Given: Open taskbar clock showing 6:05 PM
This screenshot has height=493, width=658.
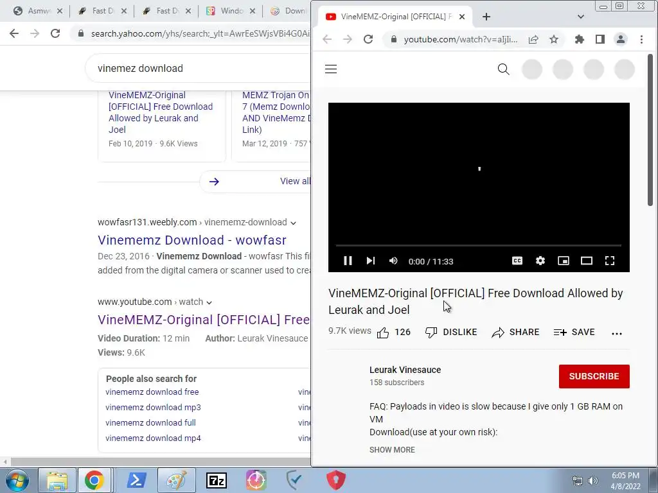Looking at the screenshot, I should click(625, 481).
